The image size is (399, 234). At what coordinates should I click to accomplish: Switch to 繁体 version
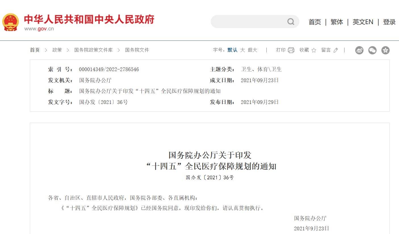[337, 22]
